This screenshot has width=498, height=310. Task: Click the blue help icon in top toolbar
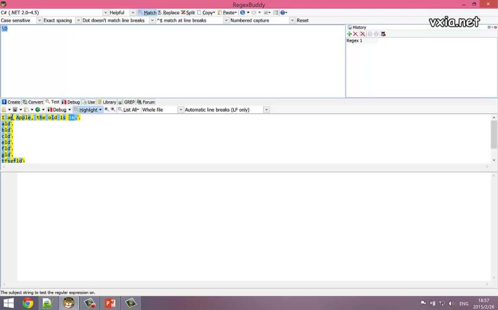pos(284,12)
